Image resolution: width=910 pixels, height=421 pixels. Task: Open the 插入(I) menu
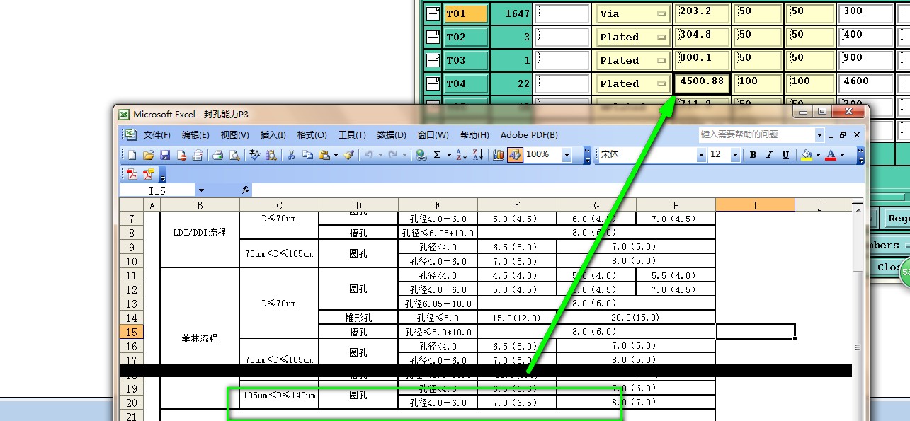pos(273,134)
